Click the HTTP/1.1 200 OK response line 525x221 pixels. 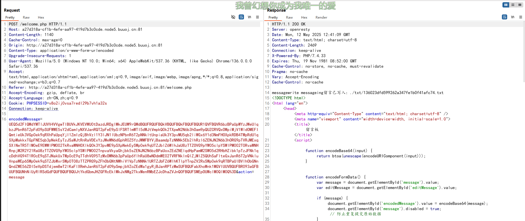pyautogui.click(x=289, y=24)
